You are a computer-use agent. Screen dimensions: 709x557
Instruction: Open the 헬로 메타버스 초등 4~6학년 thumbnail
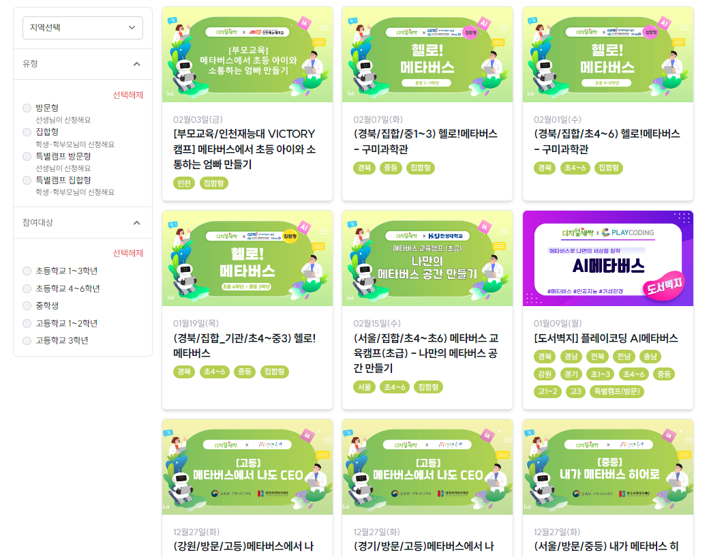[x=607, y=55]
